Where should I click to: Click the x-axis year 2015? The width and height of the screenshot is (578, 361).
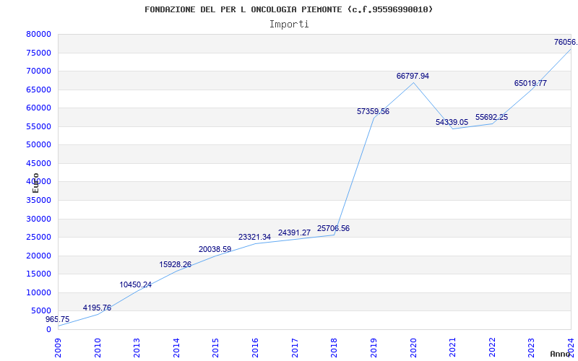click(x=215, y=348)
